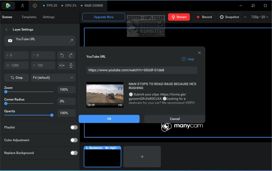272x171 pixels.
Task: Turn on Replace Background switch
Action: pos(74,153)
